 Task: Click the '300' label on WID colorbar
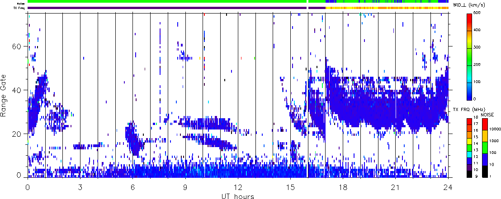click(477, 48)
